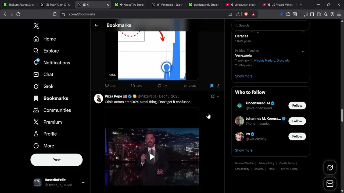Open Chat from sidebar

click(43, 75)
